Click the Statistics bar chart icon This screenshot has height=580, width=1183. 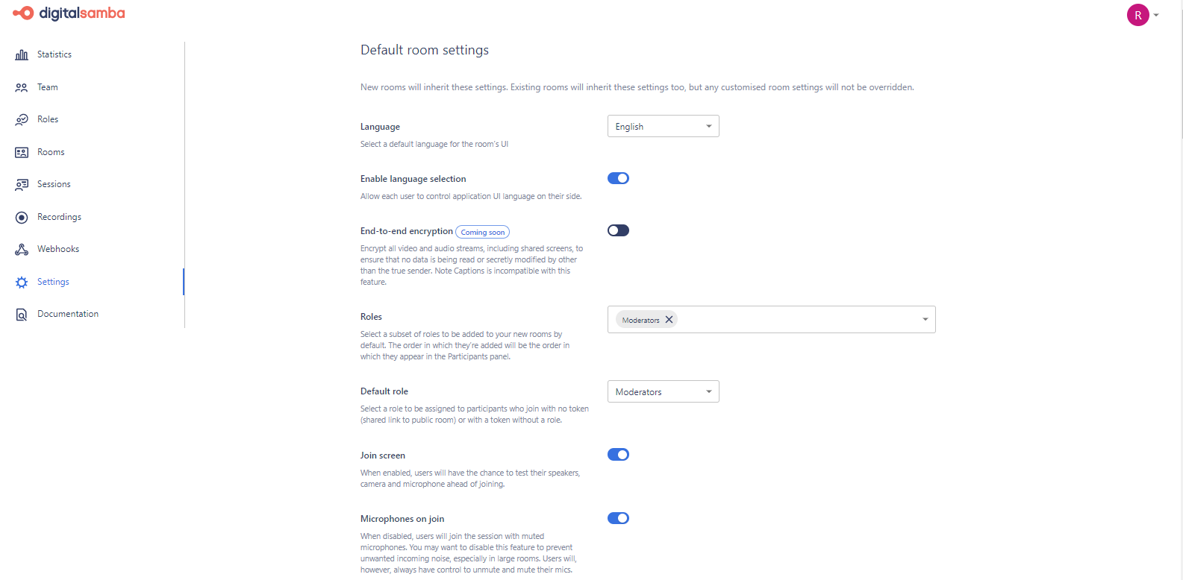point(22,54)
